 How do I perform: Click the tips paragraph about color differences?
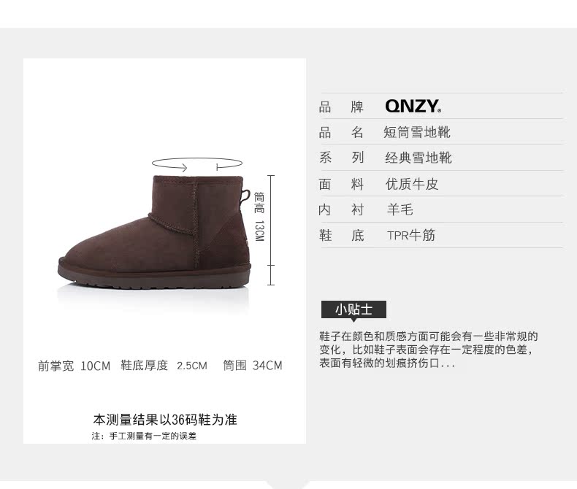pos(429,350)
